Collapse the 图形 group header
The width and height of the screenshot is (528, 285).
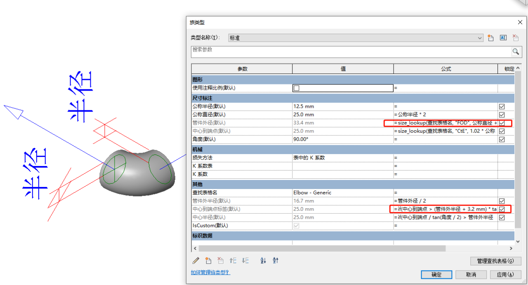pos(353,79)
